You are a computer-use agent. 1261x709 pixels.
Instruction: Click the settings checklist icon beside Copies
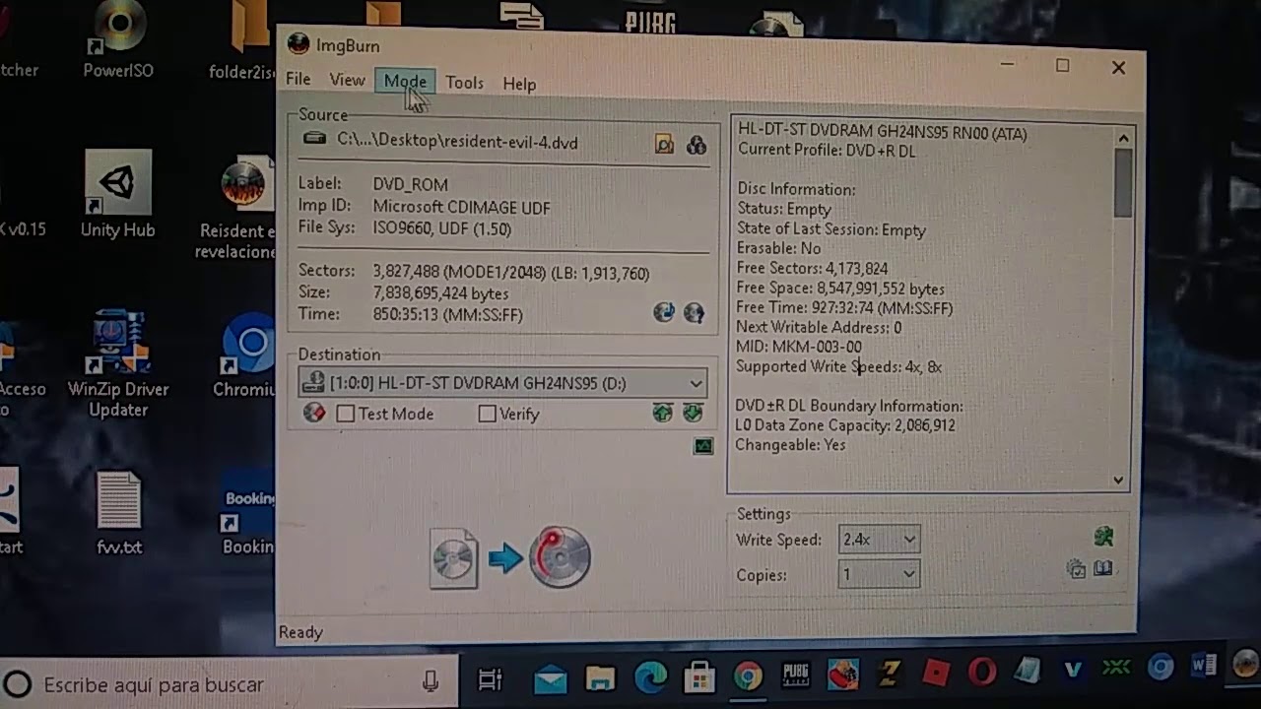tap(1076, 569)
